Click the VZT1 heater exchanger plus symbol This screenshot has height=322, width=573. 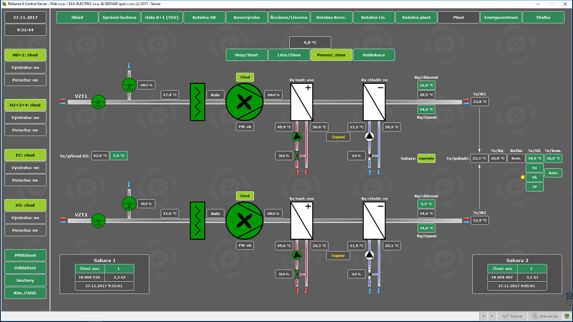[307, 88]
